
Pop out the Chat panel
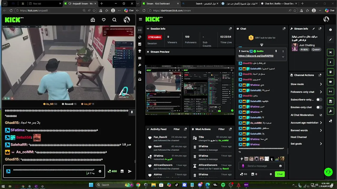point(284,29)
